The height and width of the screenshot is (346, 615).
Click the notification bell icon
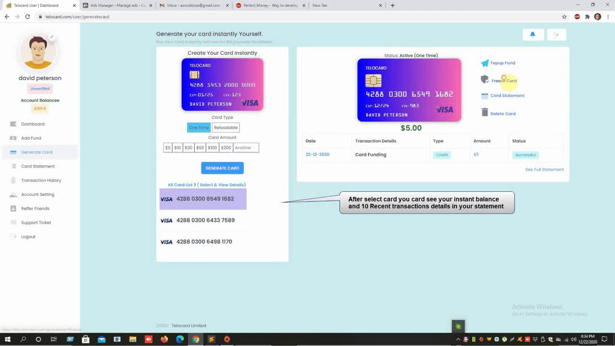(x=533, y=35)
